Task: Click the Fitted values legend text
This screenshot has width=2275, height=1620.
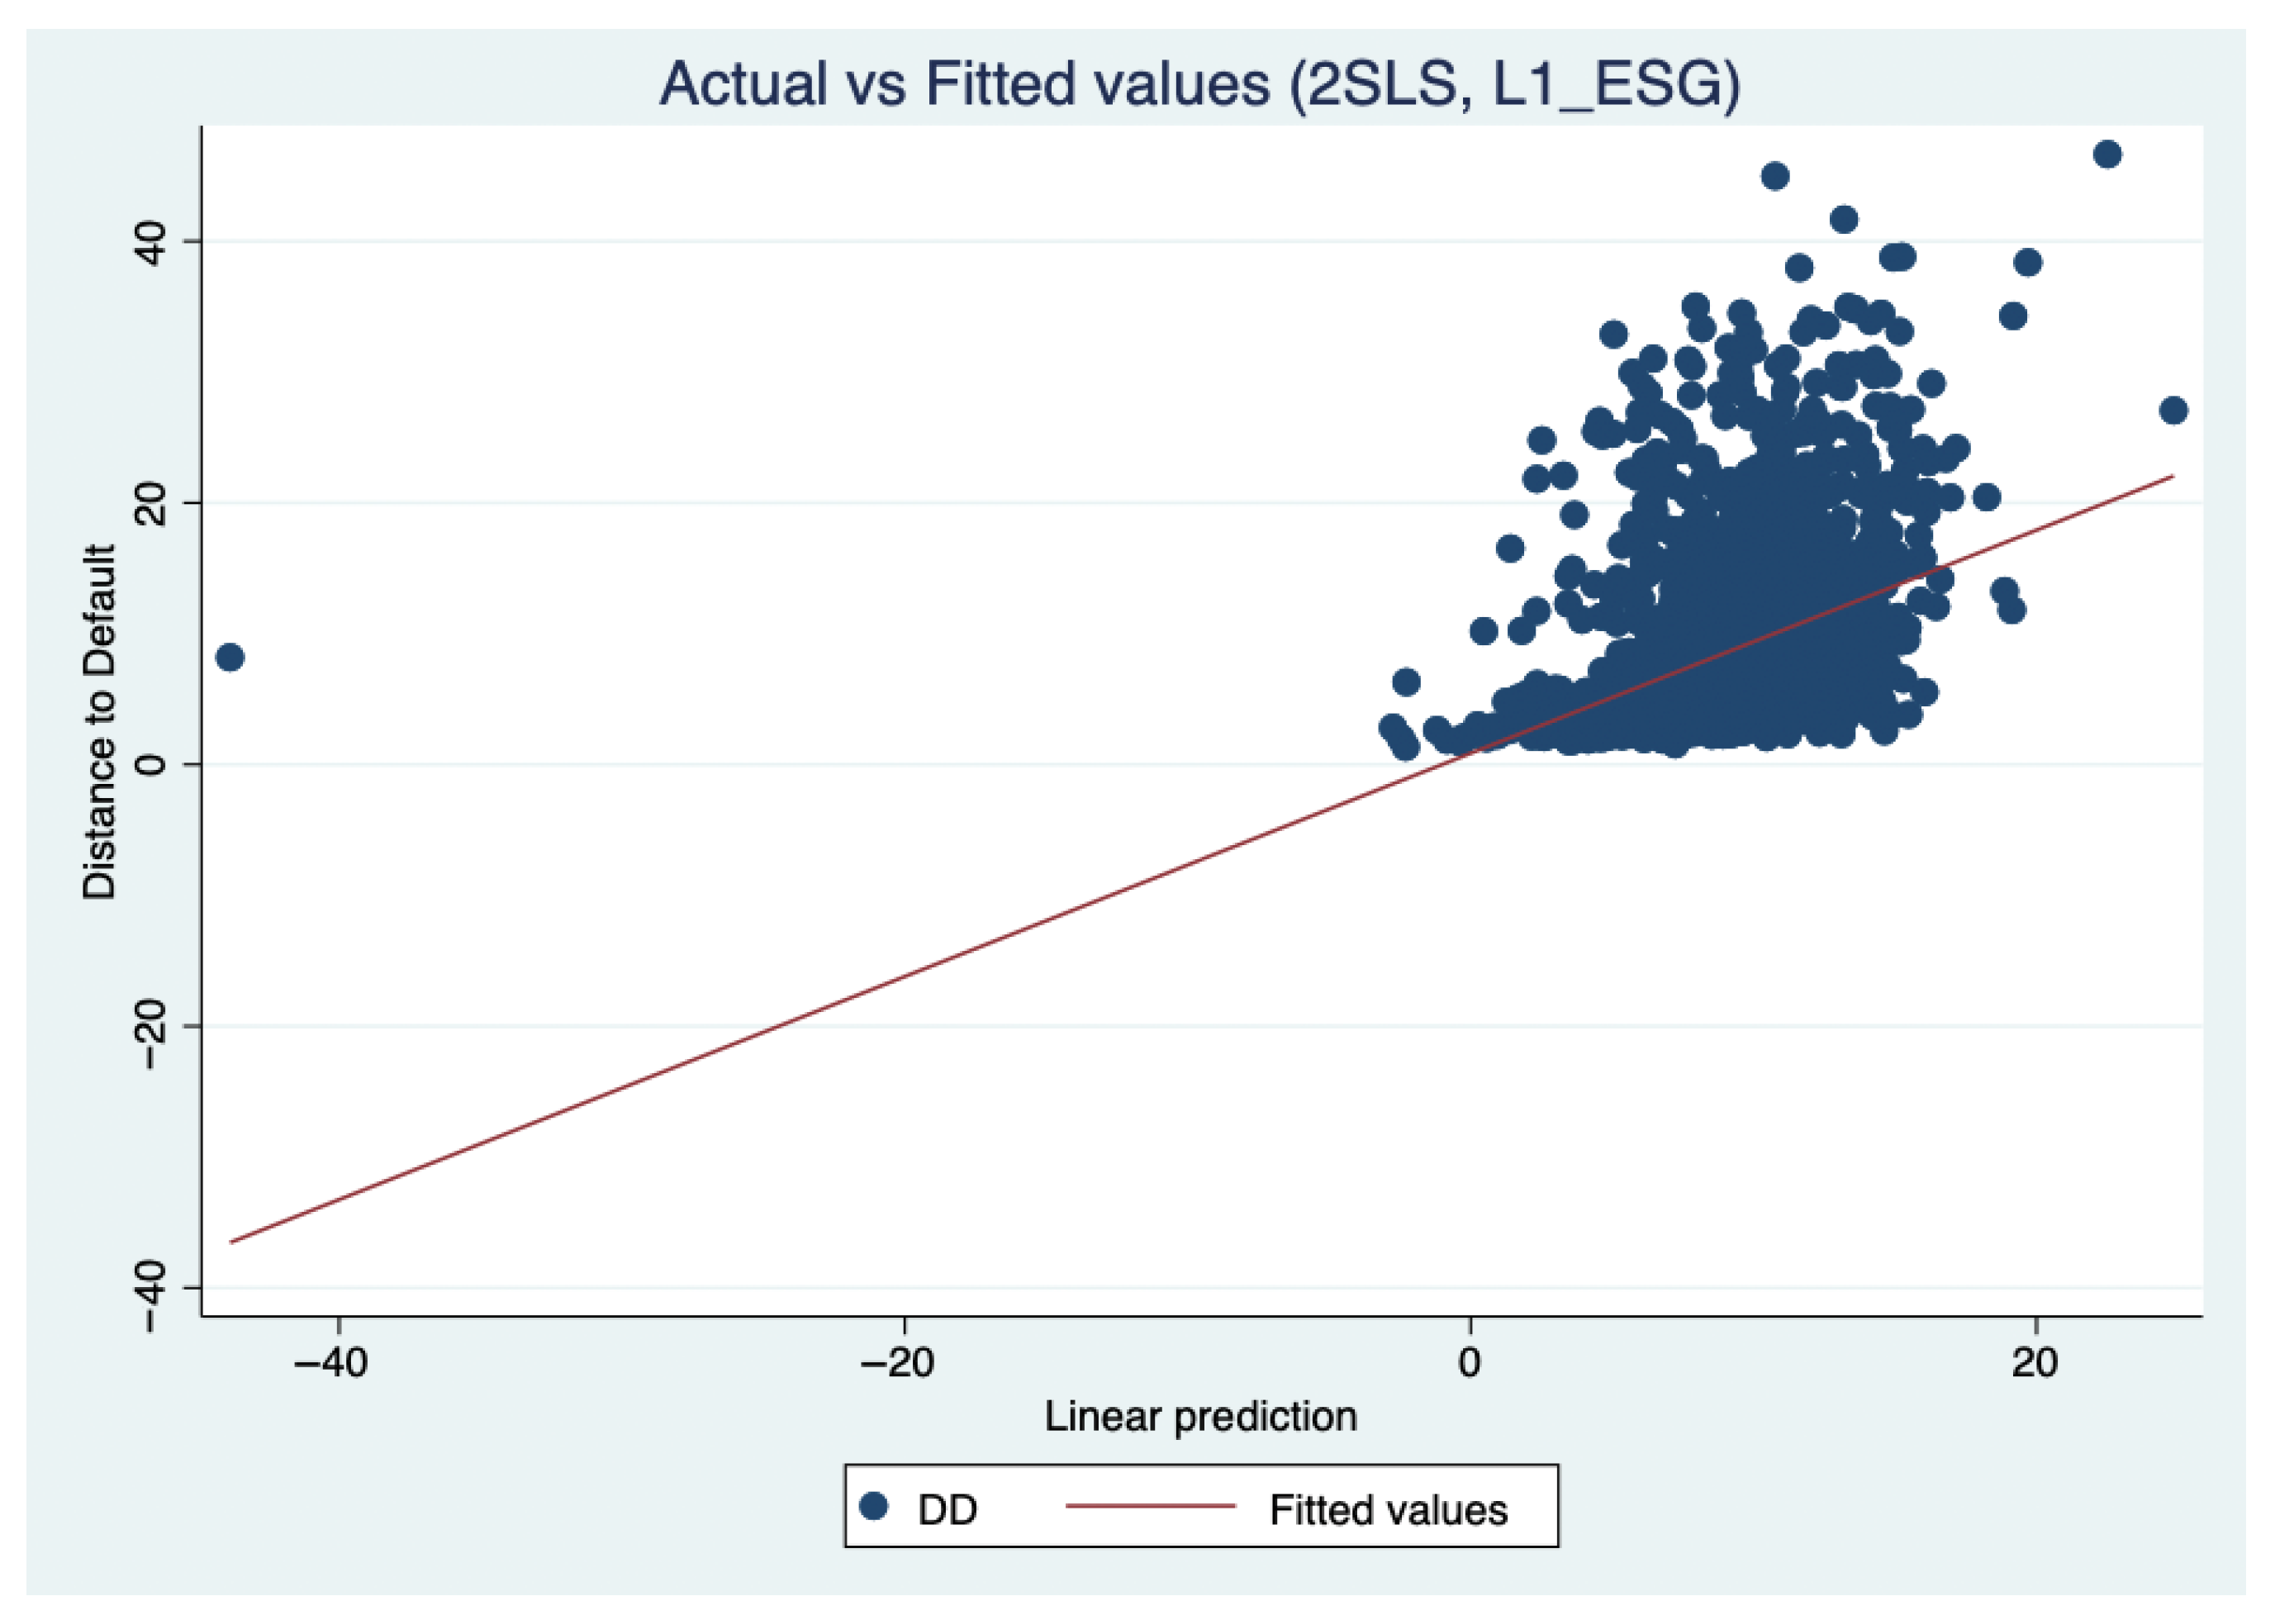Action: point(1389,1510)
